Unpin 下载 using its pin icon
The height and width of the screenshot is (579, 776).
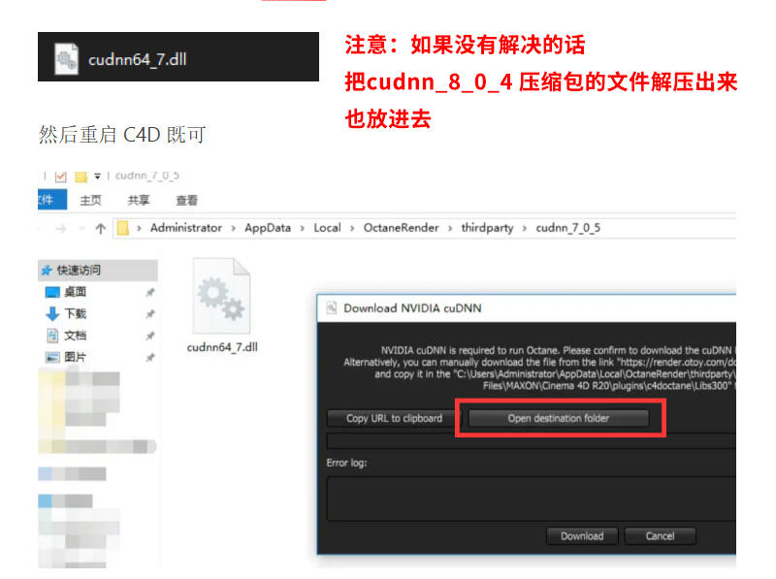coord(150,314)
